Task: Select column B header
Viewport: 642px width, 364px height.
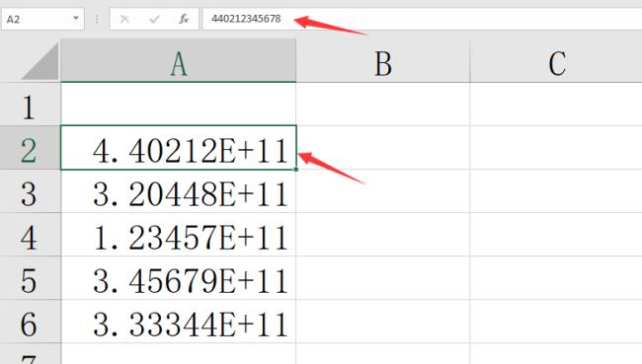Action: point(383,61)
